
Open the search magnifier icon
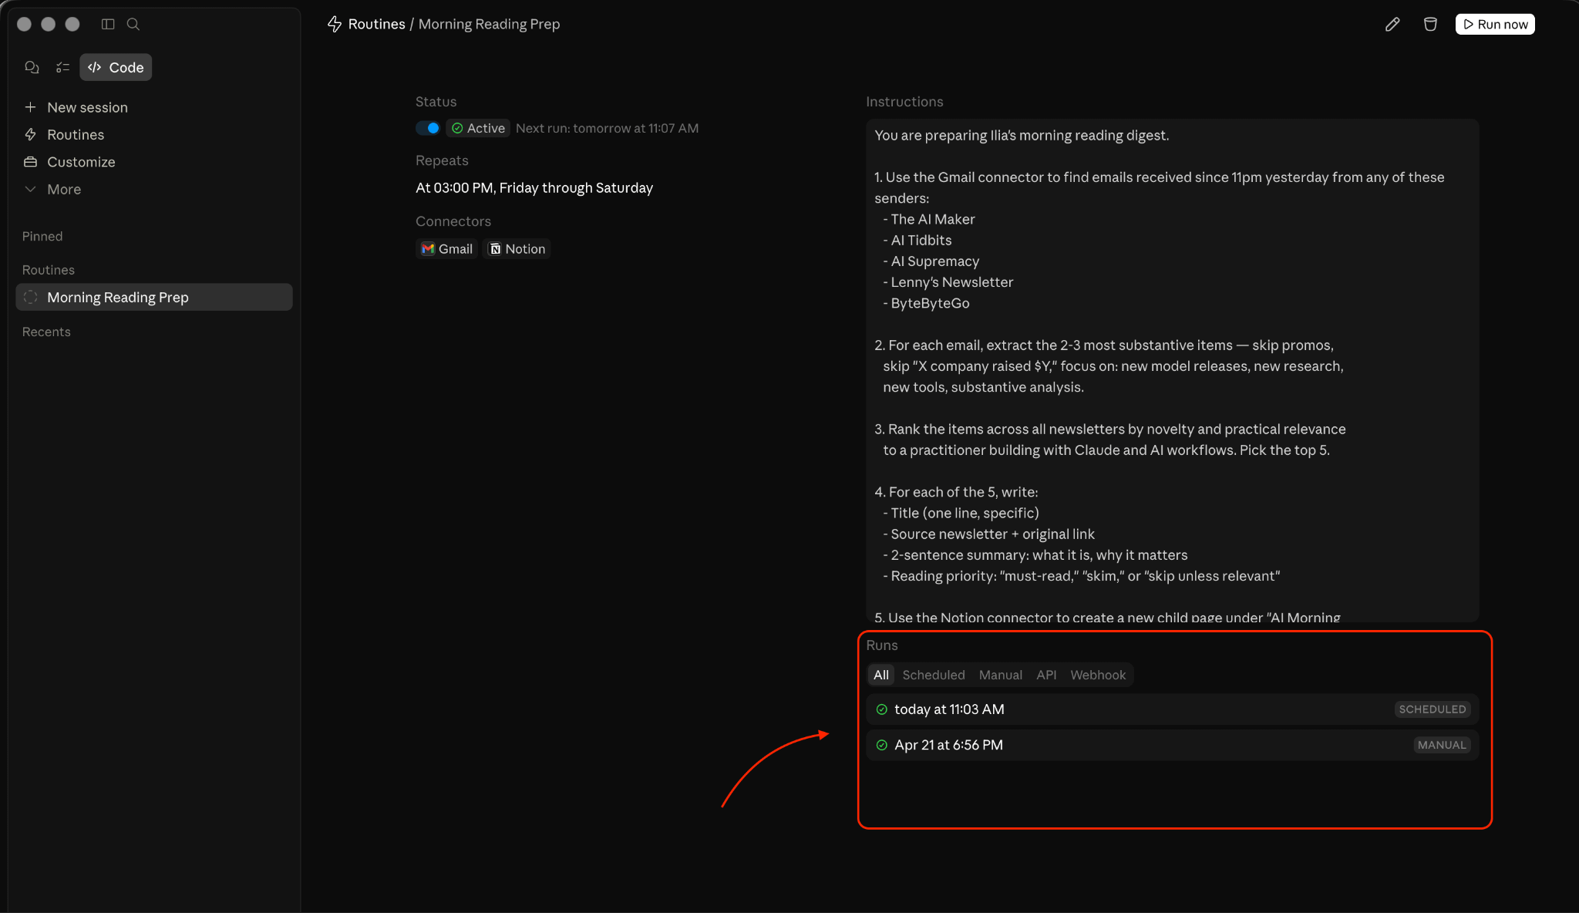coord(133,24)
